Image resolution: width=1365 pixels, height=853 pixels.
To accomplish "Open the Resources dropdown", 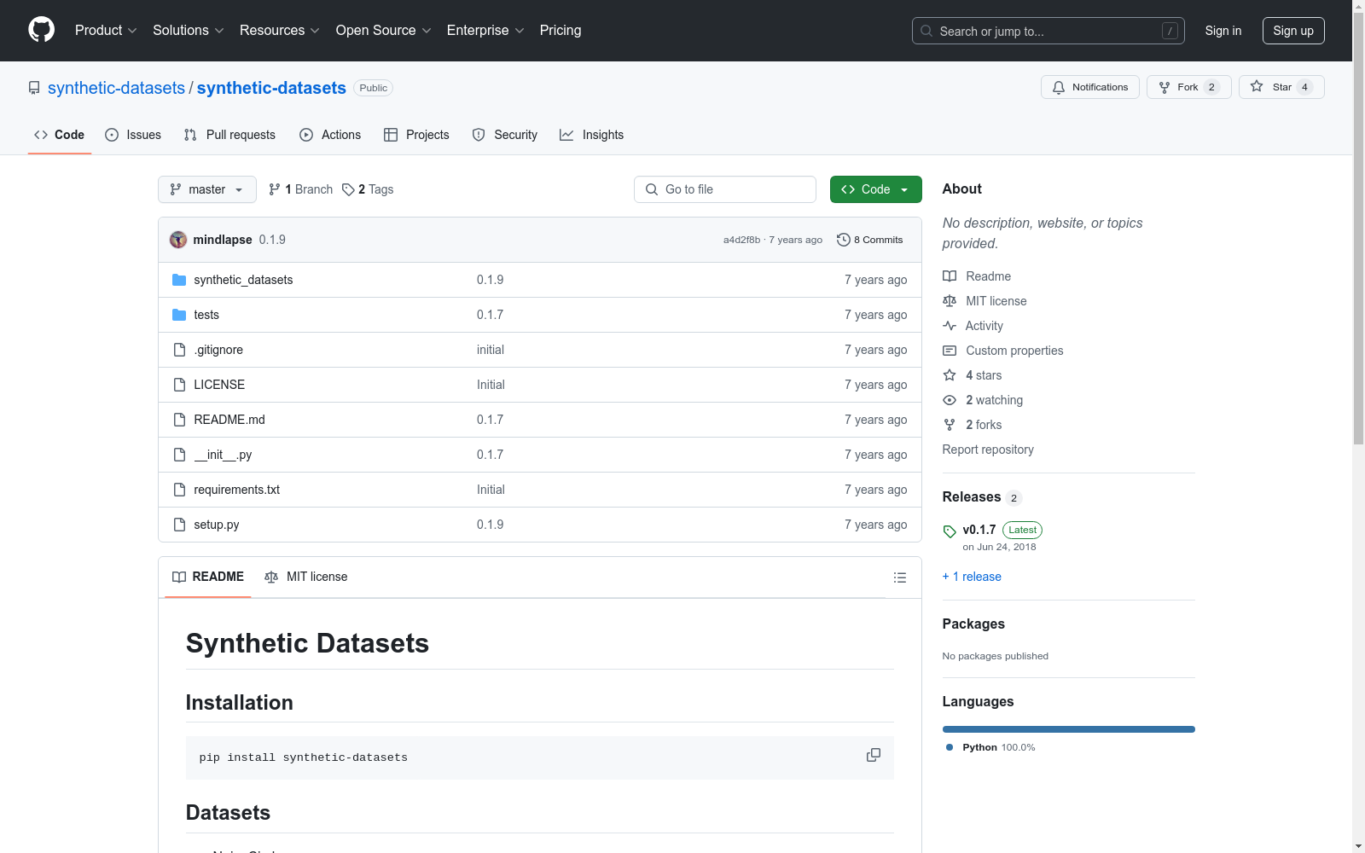I will click(279, 31).
